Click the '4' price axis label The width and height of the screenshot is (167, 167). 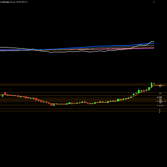click(x=160, y=110)
